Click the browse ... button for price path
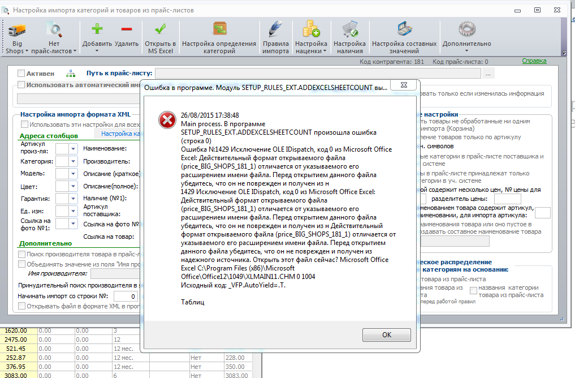Image resolution: width=575 pixels, height=378 pixels. click(488, 74)
